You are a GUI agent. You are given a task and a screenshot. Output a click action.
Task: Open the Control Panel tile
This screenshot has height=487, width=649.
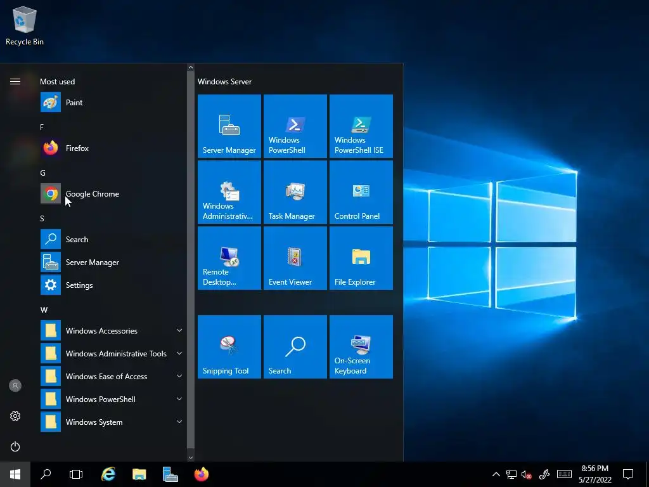pos(361,192)
